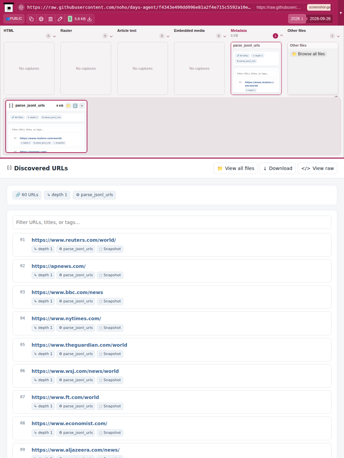Click the depth 1 tag under apnews.com
Screen dimensions: 344x458
pos(43,275)
